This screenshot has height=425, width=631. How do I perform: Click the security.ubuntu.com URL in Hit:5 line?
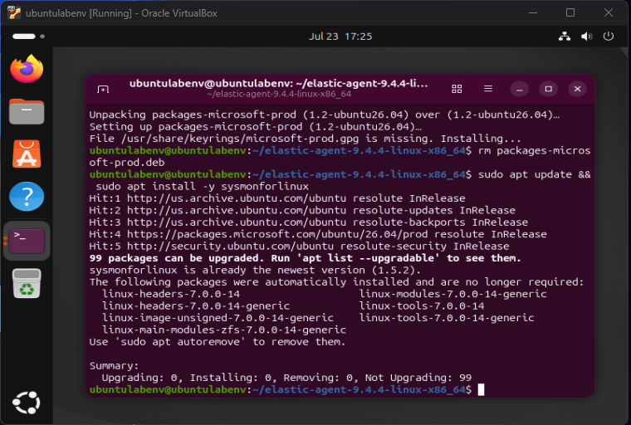pos(230,247)
